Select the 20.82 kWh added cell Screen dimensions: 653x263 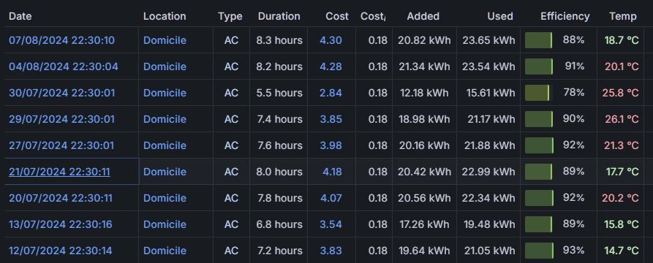pos(424,40)
